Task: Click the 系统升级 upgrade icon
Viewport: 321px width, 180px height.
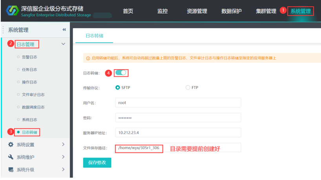Action: tap(11, 169)
